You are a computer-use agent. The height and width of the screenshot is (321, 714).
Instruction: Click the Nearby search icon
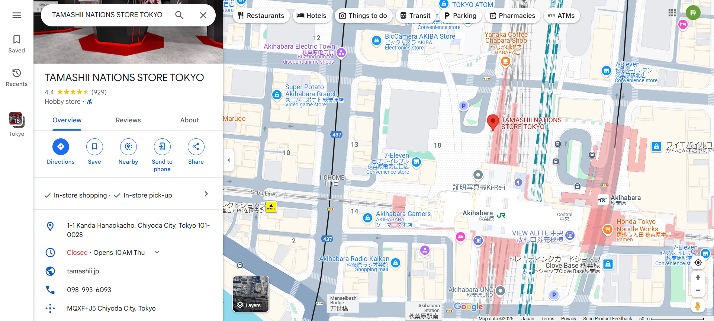tap(128, 147)
